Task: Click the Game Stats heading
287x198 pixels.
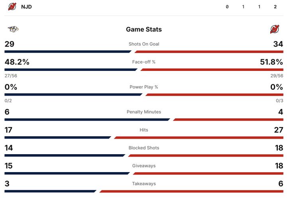Action: point(144,29)
